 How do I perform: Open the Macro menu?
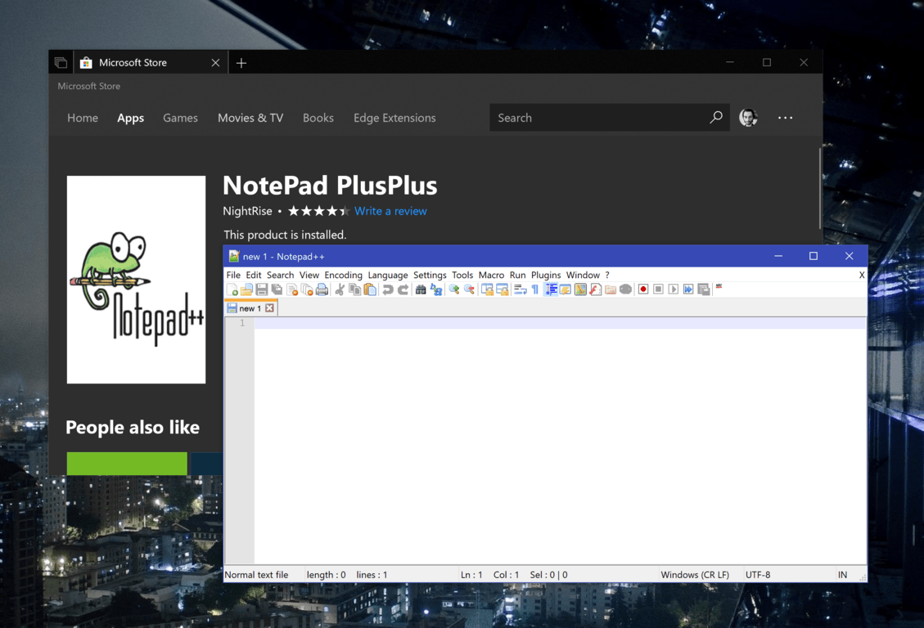click(x=491, y=275)
